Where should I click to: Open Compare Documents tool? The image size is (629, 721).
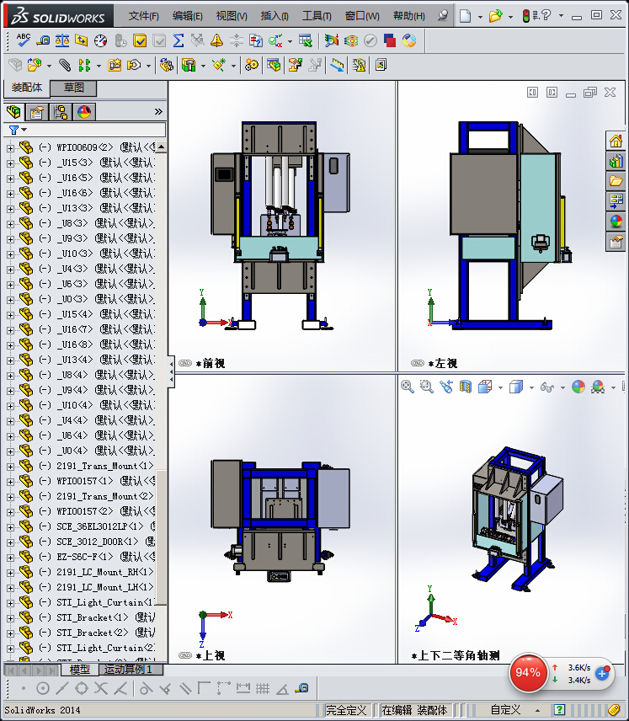[x=256, y=40]
